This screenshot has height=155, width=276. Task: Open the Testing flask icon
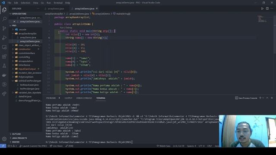coord(4,66)
